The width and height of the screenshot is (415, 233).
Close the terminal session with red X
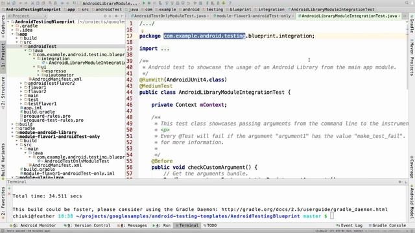point(9,194)
